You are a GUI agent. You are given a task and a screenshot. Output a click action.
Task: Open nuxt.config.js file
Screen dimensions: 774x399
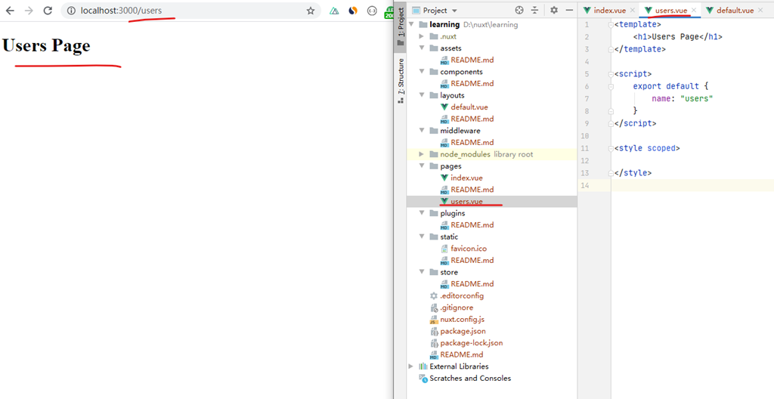point(462,320)
